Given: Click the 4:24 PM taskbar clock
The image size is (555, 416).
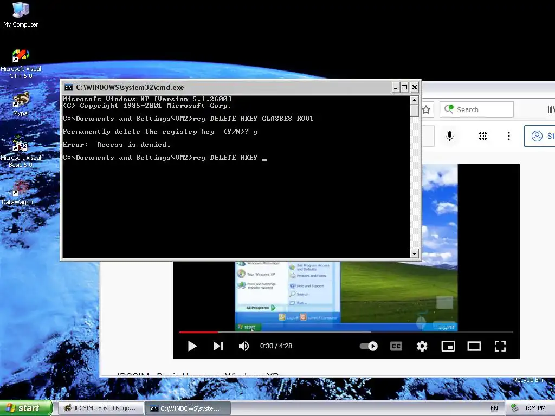Looking at the screenshot, I should pos(534,408).
